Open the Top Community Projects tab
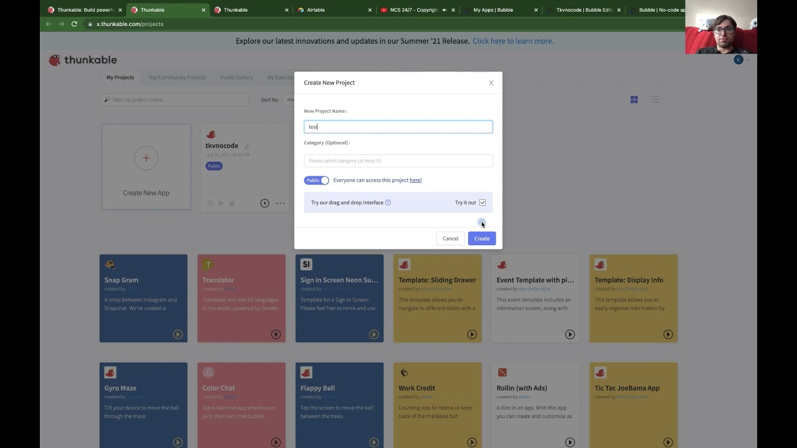This screenshot has height=448, width=797. pos(177,77)
